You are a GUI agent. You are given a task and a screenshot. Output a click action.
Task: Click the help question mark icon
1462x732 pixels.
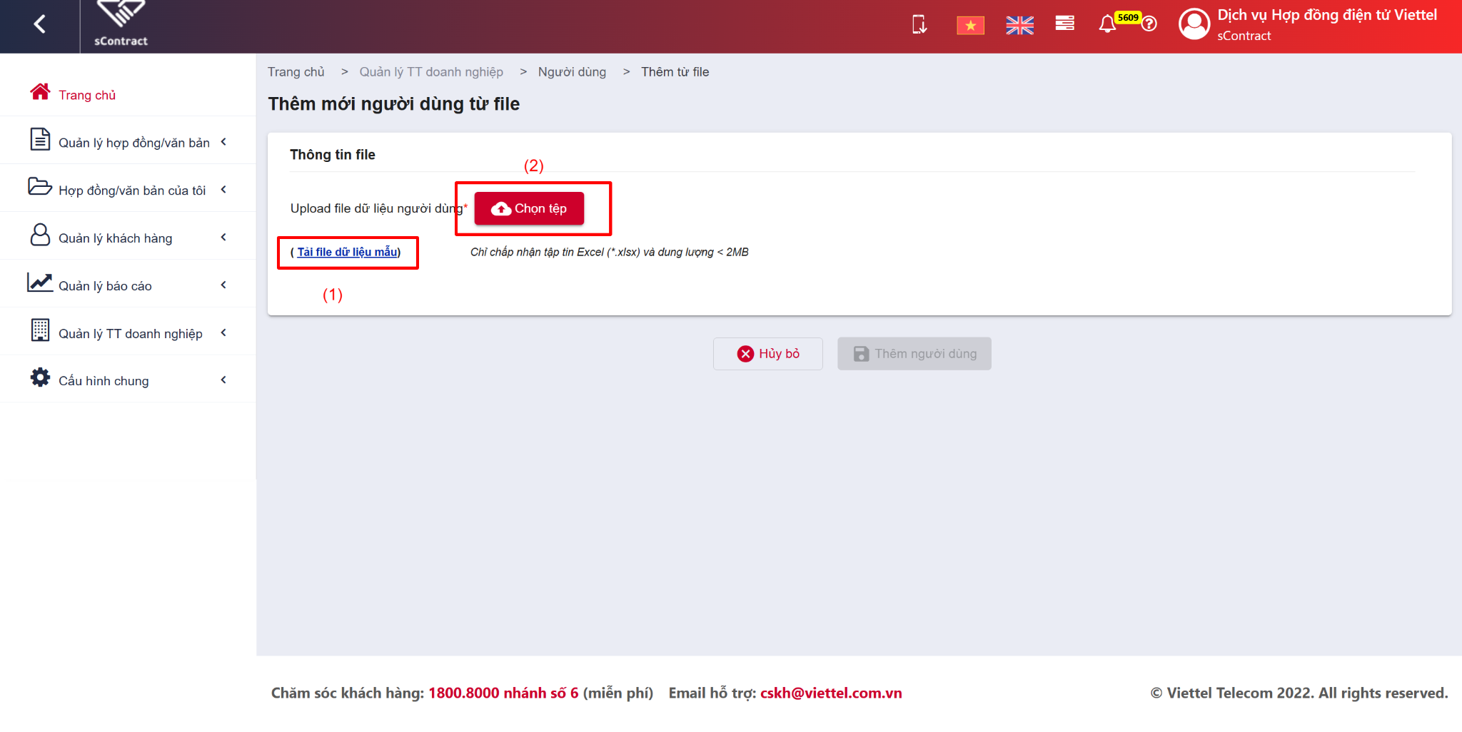1149,24
